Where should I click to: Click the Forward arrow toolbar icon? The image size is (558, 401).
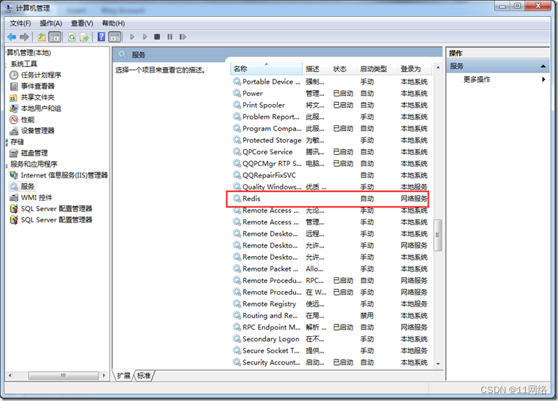[x=24, y=37]
